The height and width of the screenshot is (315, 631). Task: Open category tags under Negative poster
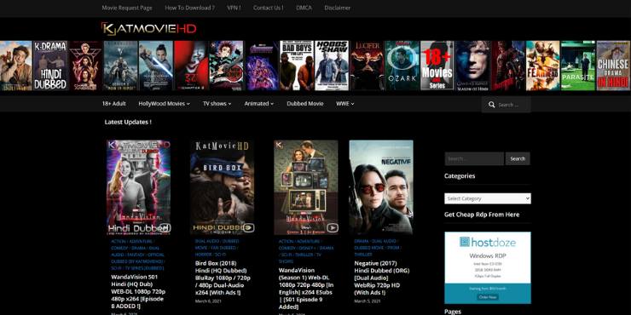click(x=377, y=248)
